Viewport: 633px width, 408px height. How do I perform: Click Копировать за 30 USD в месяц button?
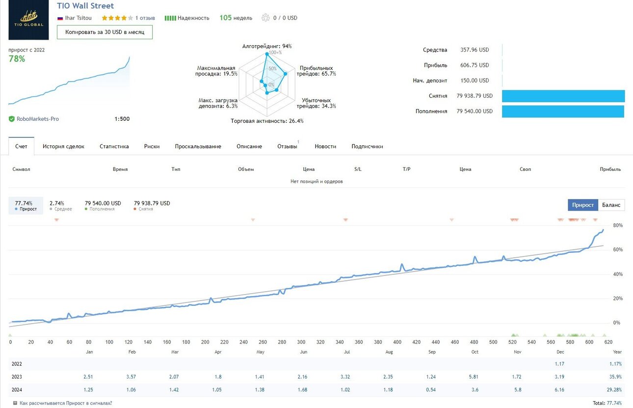coord(105,32)
